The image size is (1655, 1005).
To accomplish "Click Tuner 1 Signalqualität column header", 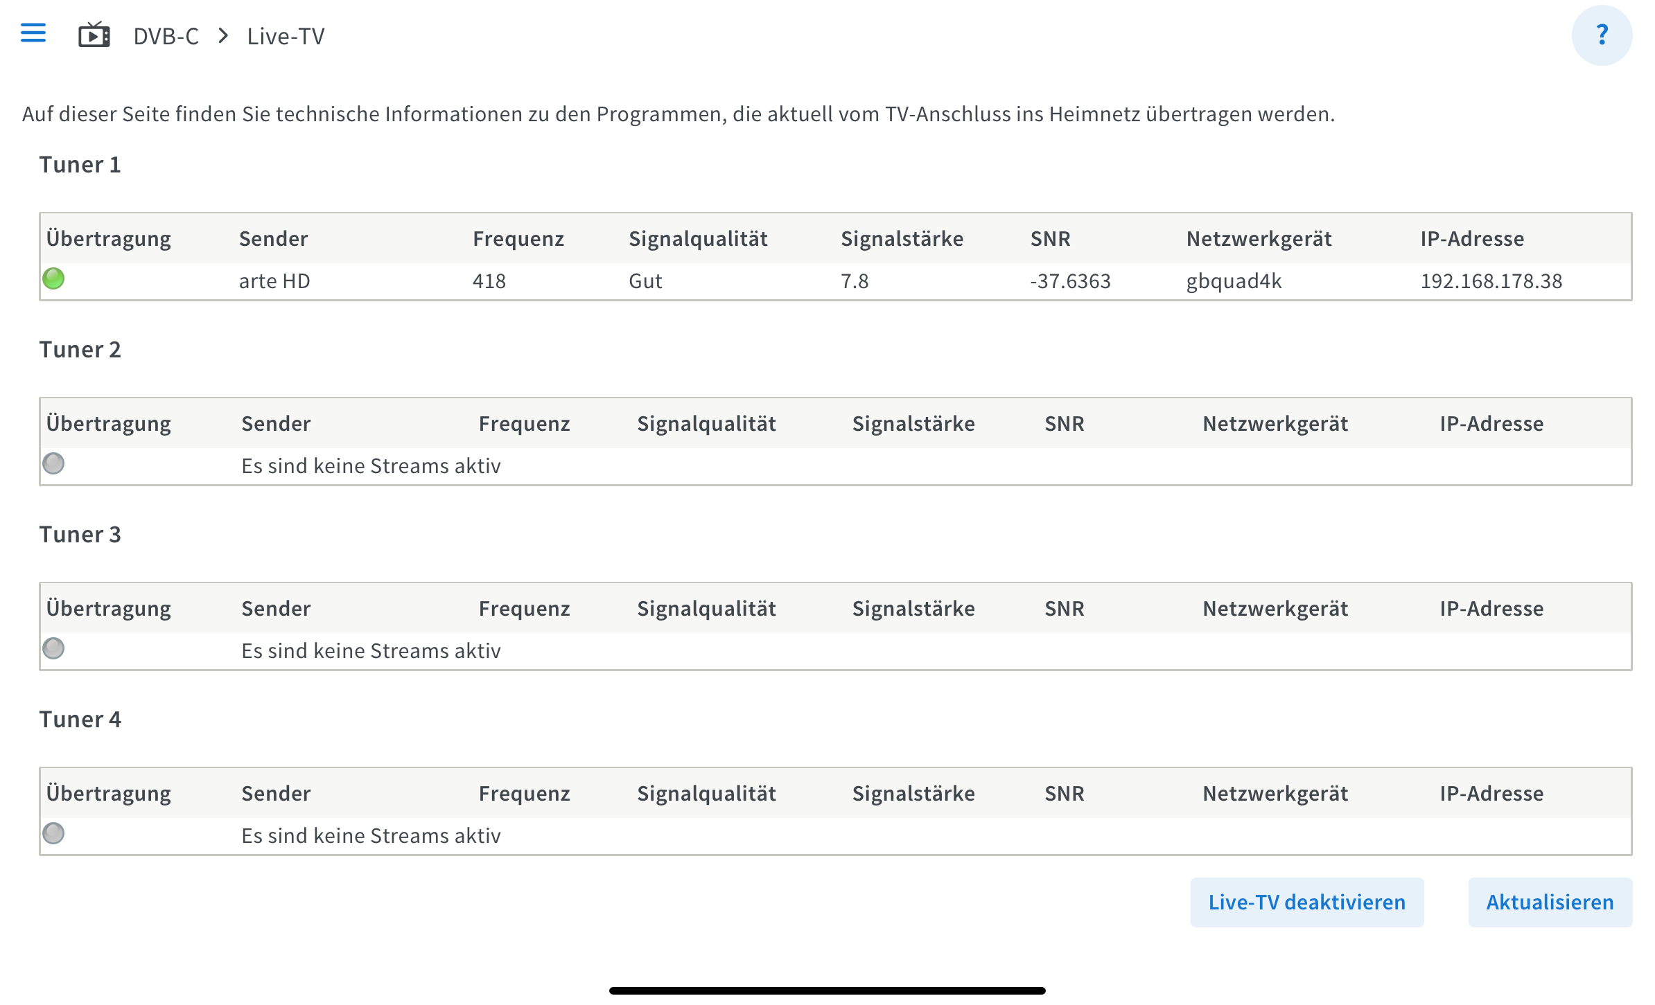I will [x=698, y=239].
